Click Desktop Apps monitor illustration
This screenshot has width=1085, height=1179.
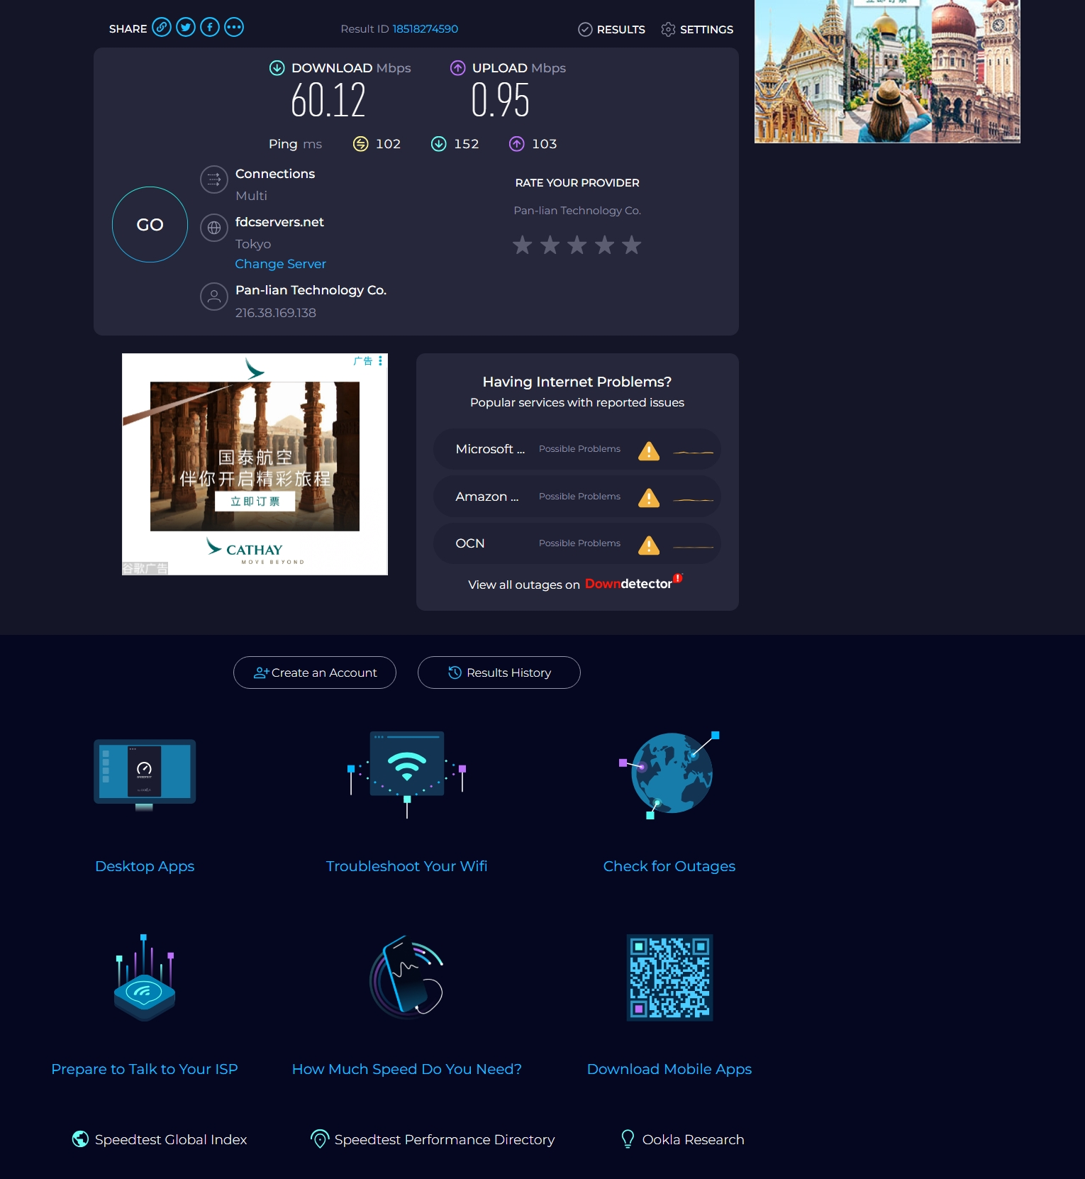[145, 775]
